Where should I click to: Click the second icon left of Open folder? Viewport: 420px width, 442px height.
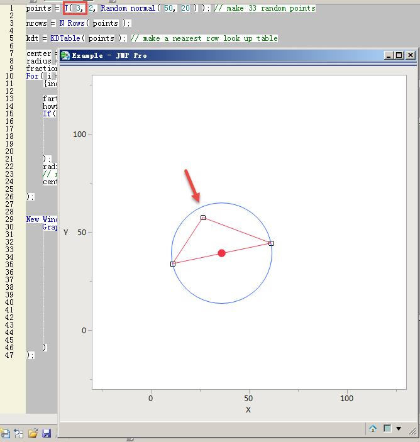click(x=19, y=433)
